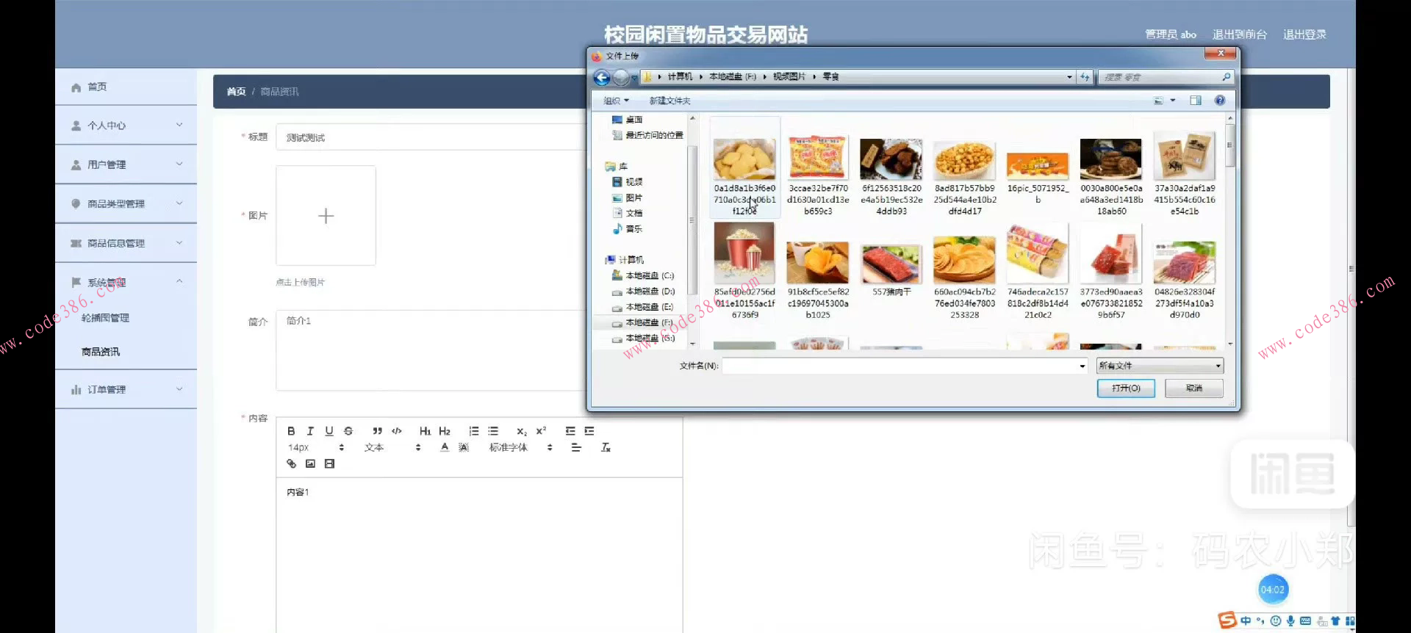
Task: Click 退出登录 in the header
Action: pos(1304,35)
